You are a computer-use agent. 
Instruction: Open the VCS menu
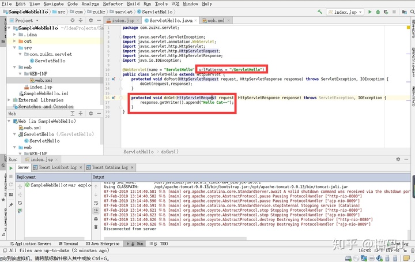[175, 3]
